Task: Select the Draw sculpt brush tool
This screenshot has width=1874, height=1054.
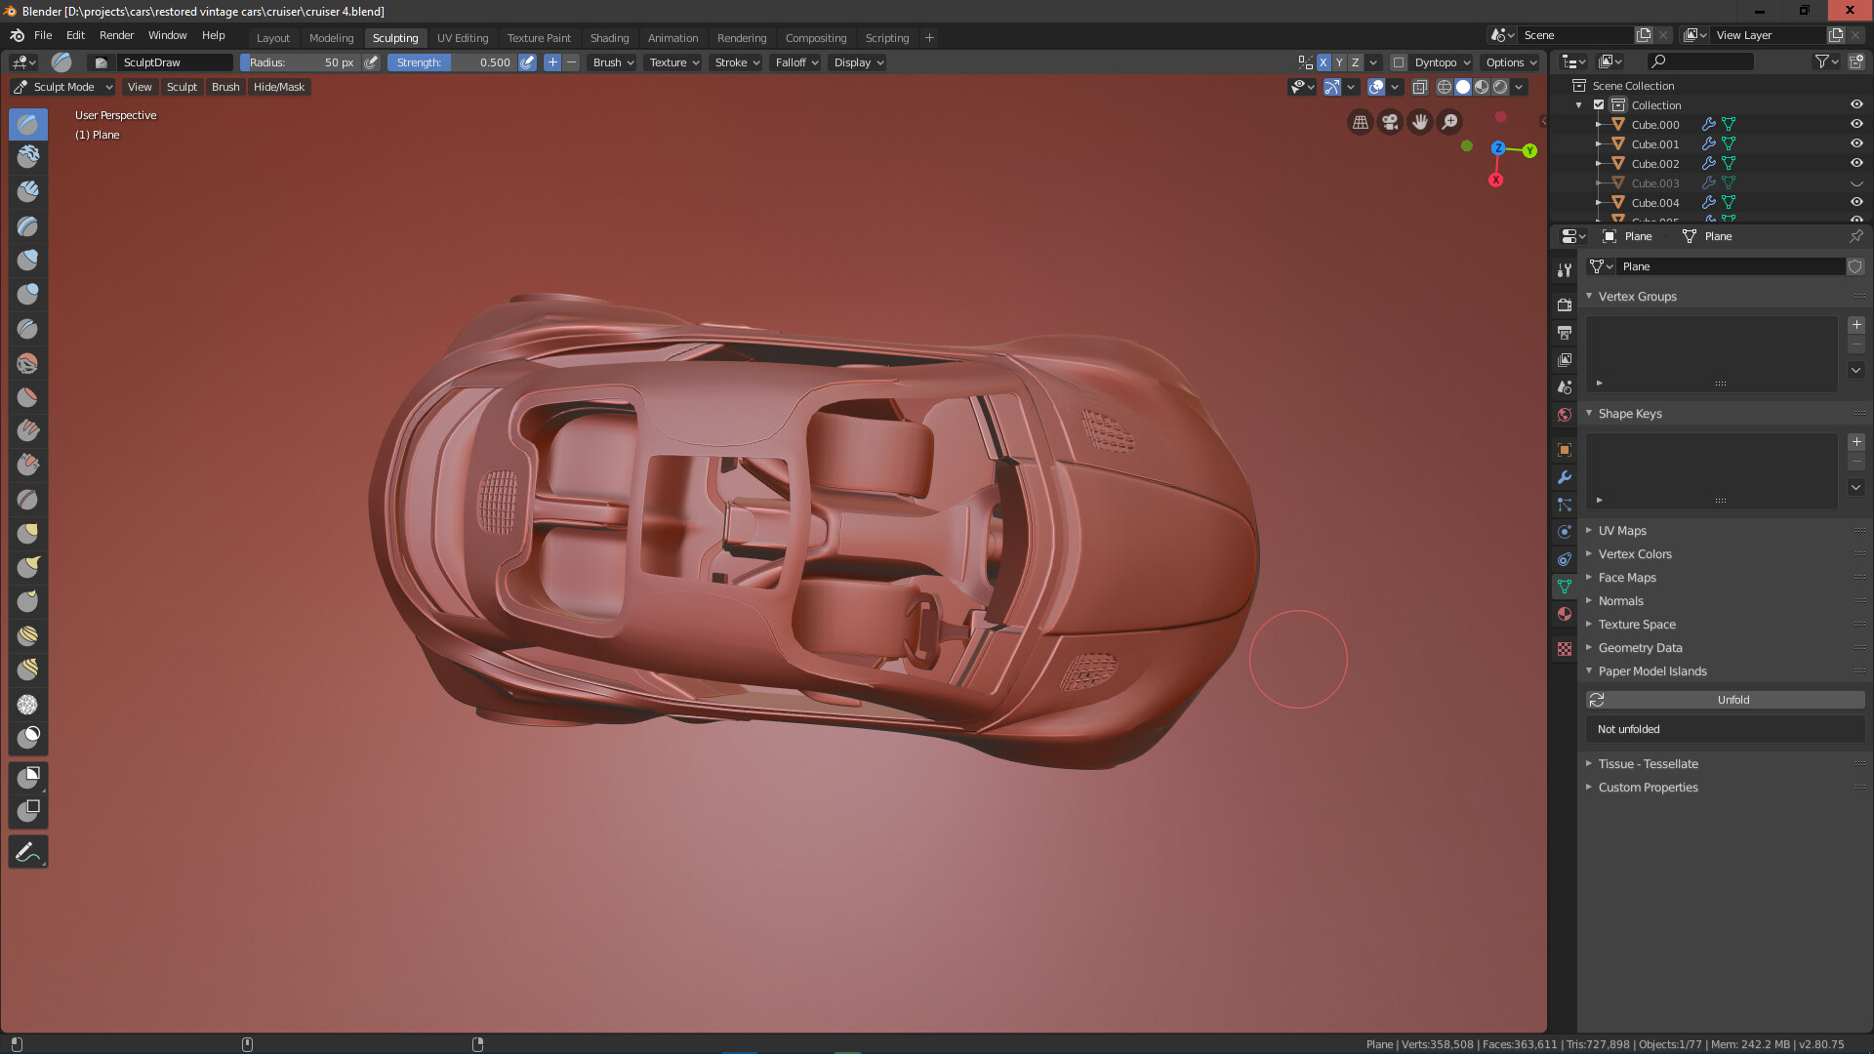Action: click(28, 124)
